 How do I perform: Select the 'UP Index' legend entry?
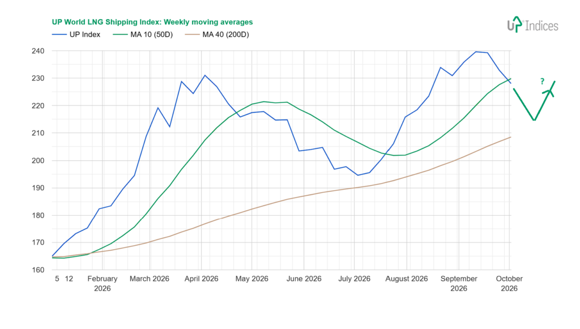pyautogui.click(x=76, y=35)
